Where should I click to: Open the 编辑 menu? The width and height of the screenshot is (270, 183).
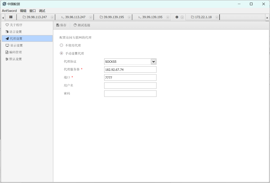[23, 11]
